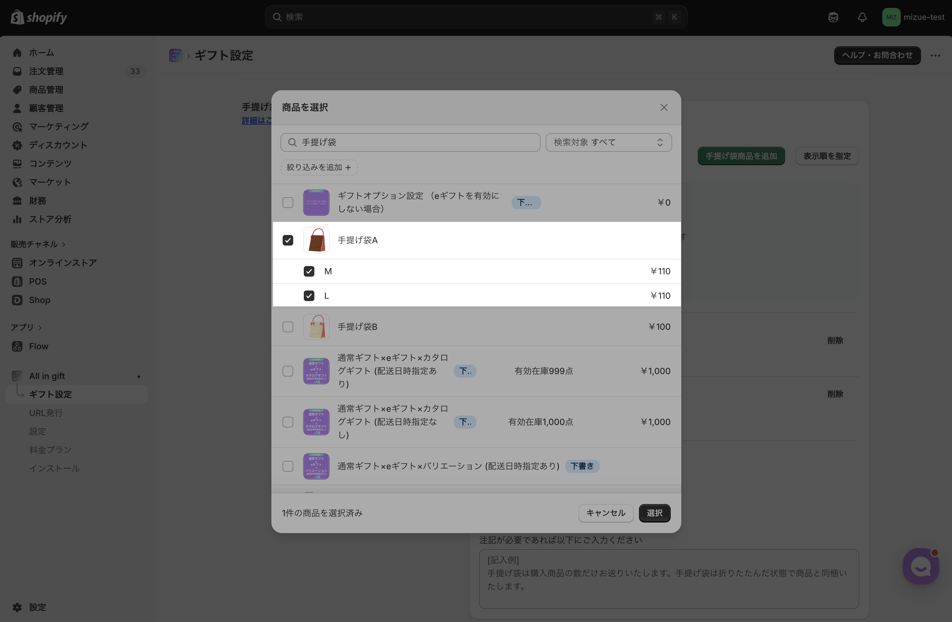Click the 手提げ袋A product thumbnail
This screenshot has width=952, height=622.
(x=316, y=240)
